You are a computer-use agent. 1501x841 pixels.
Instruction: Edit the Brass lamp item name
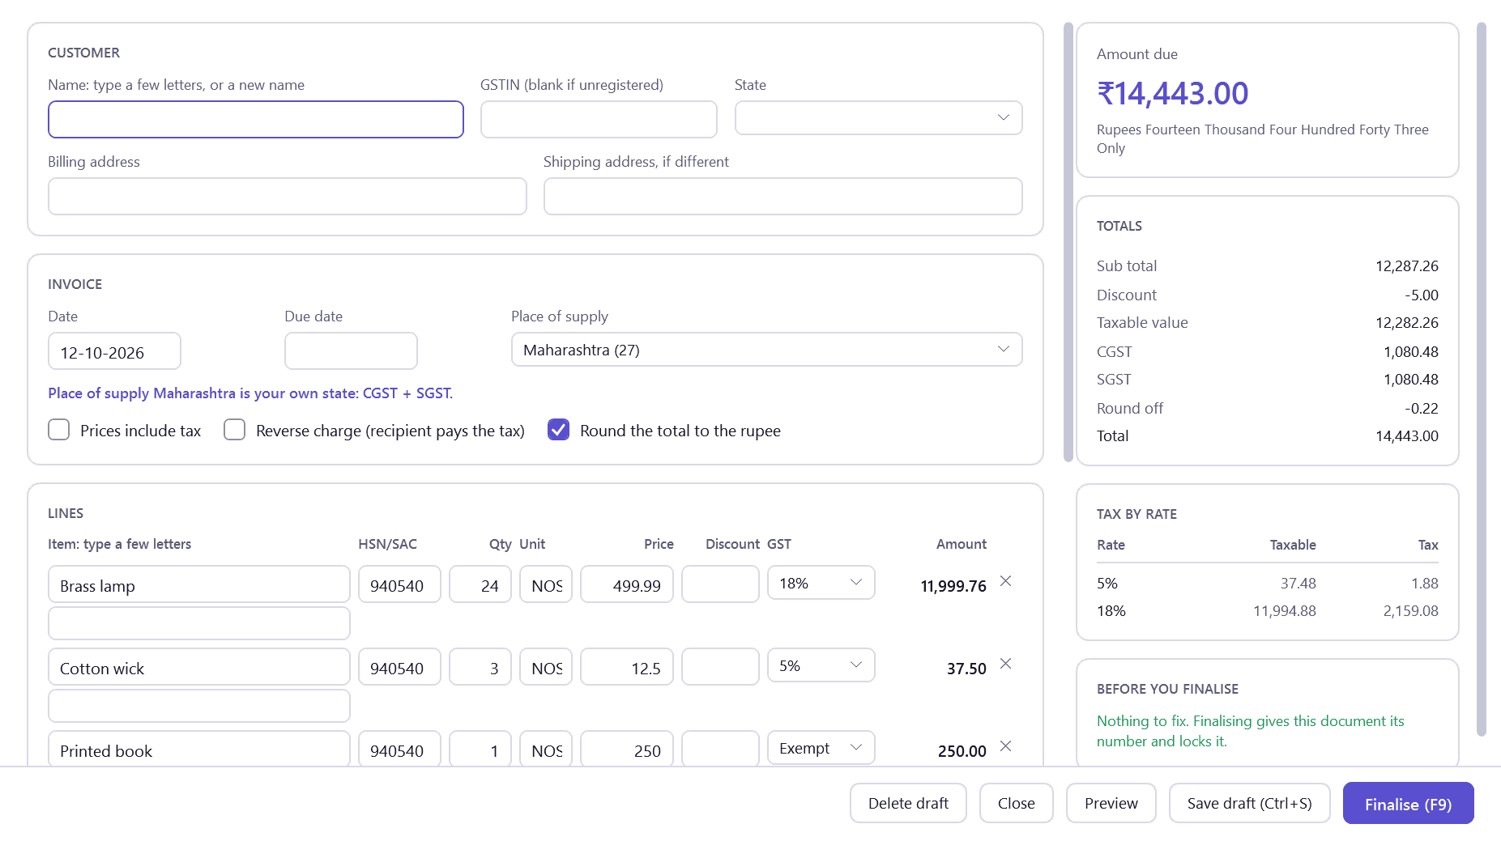199,584
